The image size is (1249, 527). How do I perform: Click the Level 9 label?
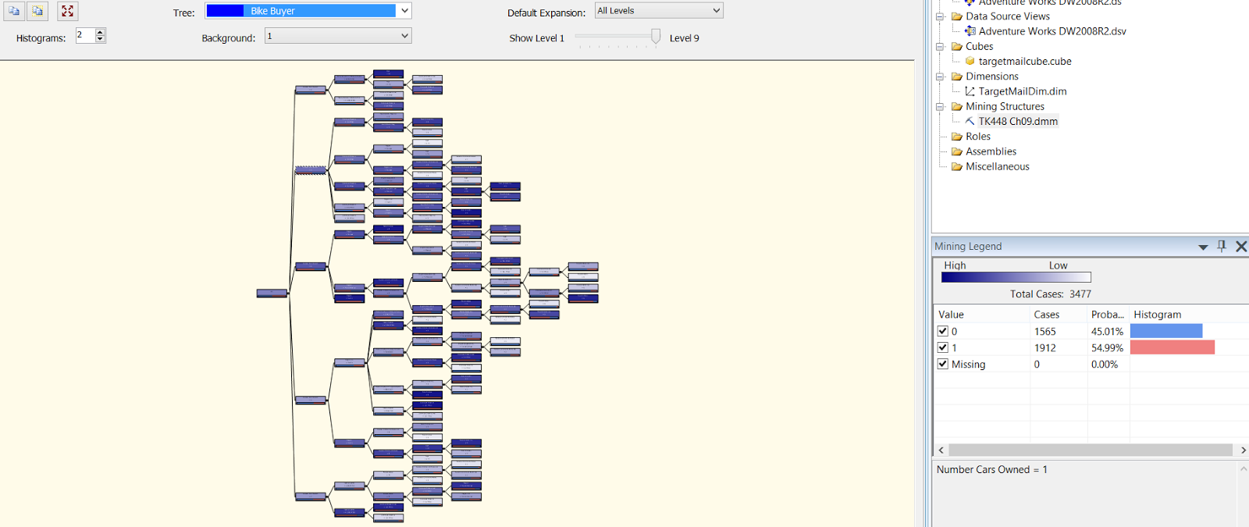coord(685,37)
